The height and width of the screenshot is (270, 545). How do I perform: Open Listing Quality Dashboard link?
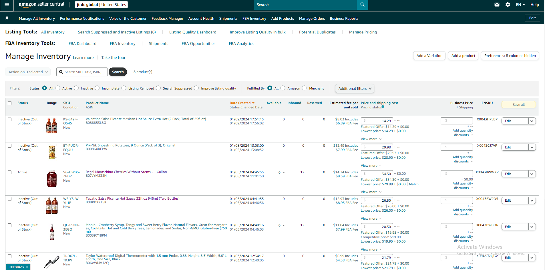(193, 32)
